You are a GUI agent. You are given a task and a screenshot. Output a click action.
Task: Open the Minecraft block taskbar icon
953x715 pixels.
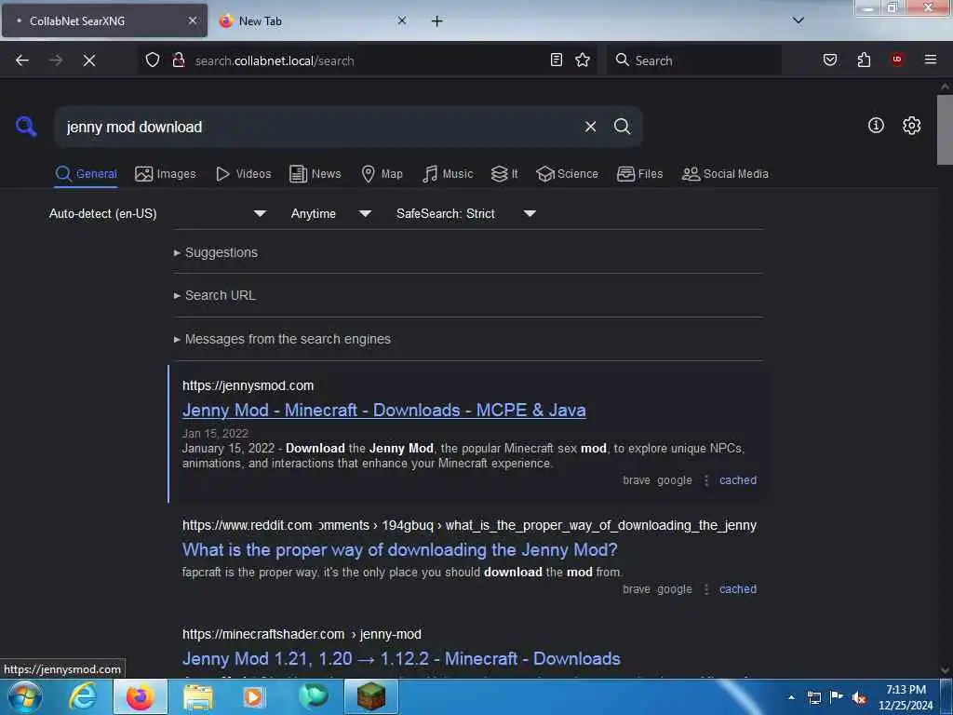[x=370, y=696]
